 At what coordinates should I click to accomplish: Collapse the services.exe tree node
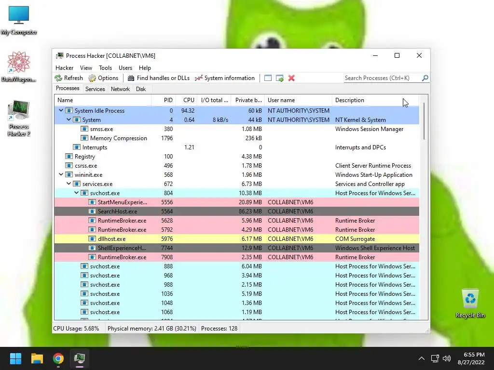coord(69,184)
